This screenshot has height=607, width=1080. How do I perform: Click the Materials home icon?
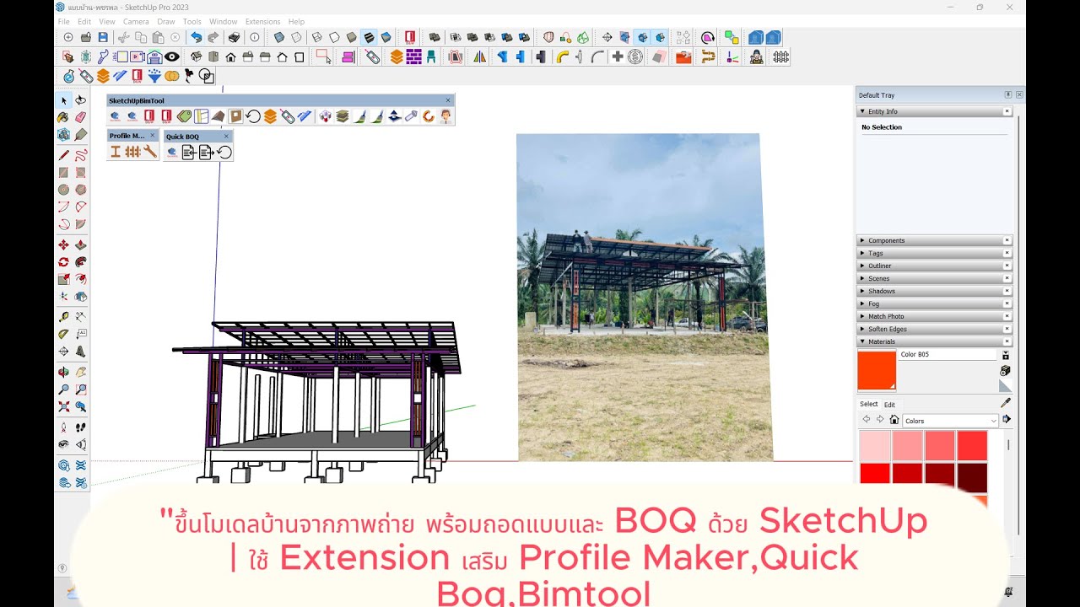[894, 419]
